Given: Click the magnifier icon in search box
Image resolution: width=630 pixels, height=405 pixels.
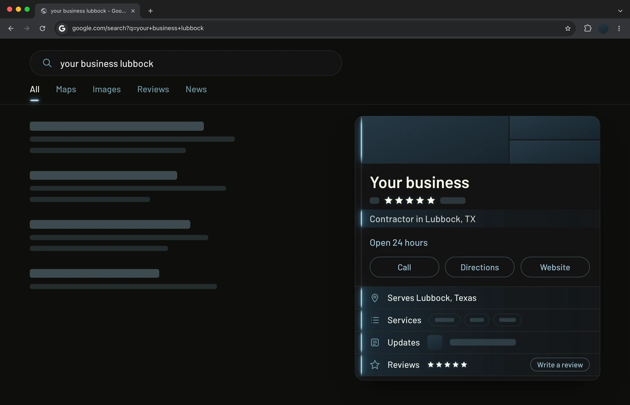Looking at the screenshot, I should point(47,63).
